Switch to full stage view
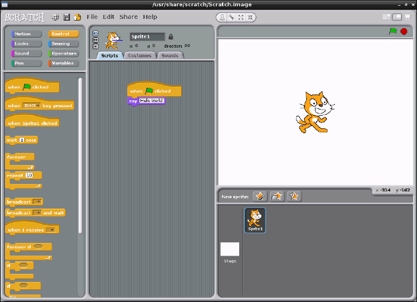 point(397,17)
